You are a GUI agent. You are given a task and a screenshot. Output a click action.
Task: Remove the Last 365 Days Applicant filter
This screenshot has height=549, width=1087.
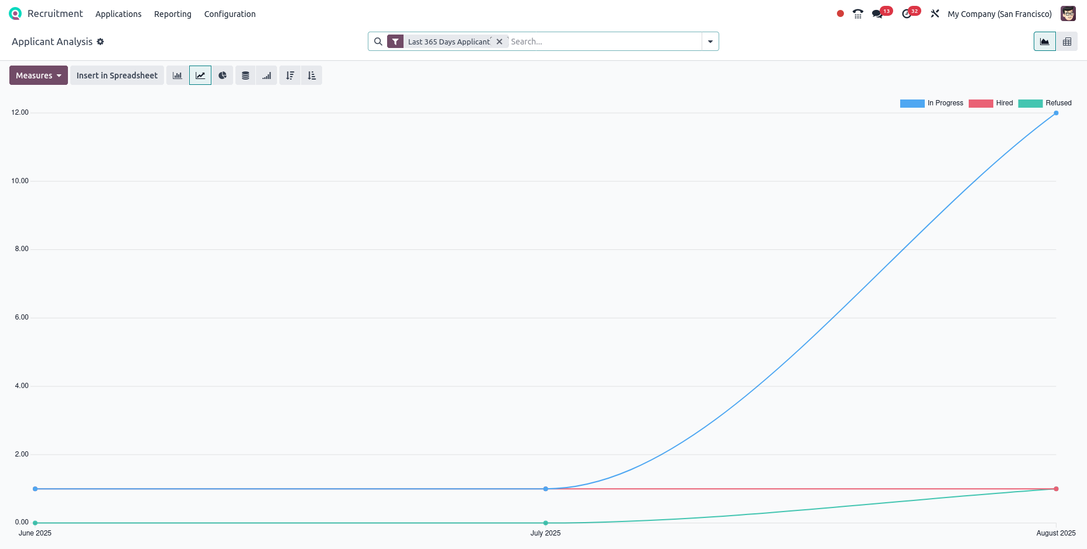(500, 42)
